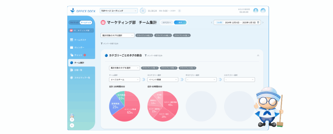The width and height of the screenshot is (333, 134).
Task: Click the help question mark button
Action: pyautogui.click(x=72, y=120)
